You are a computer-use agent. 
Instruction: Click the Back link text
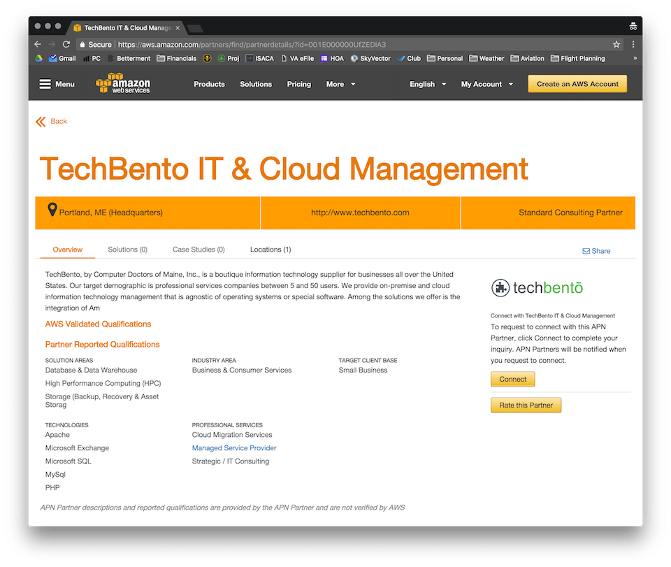click(x=59, y=121)
